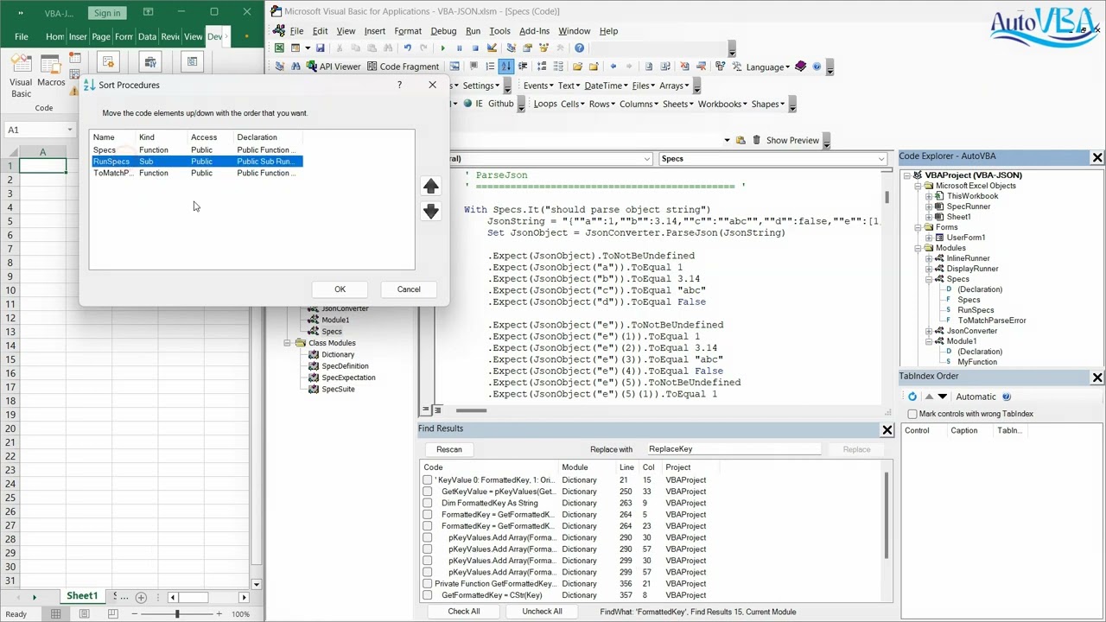Collapse Class Modules folder in project tree
This screenshot has height=622, width=1106.
coord(288,343)
